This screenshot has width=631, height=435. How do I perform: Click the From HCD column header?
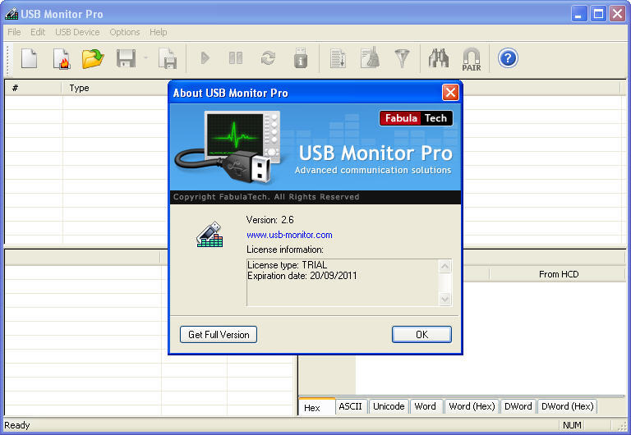(559, 274)
